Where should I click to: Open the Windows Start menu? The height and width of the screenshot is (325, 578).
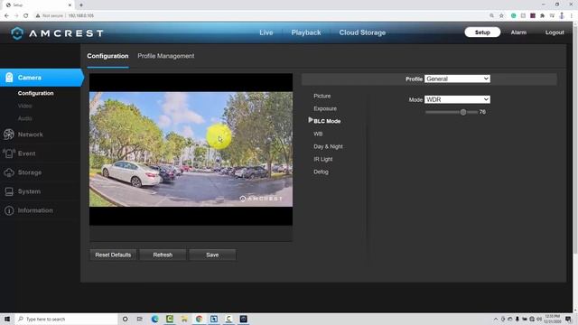(7, 319)
